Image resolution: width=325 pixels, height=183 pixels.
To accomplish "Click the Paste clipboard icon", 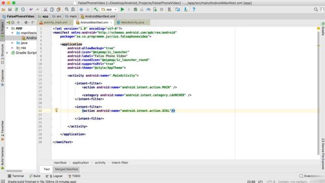I will click(59, 10).
